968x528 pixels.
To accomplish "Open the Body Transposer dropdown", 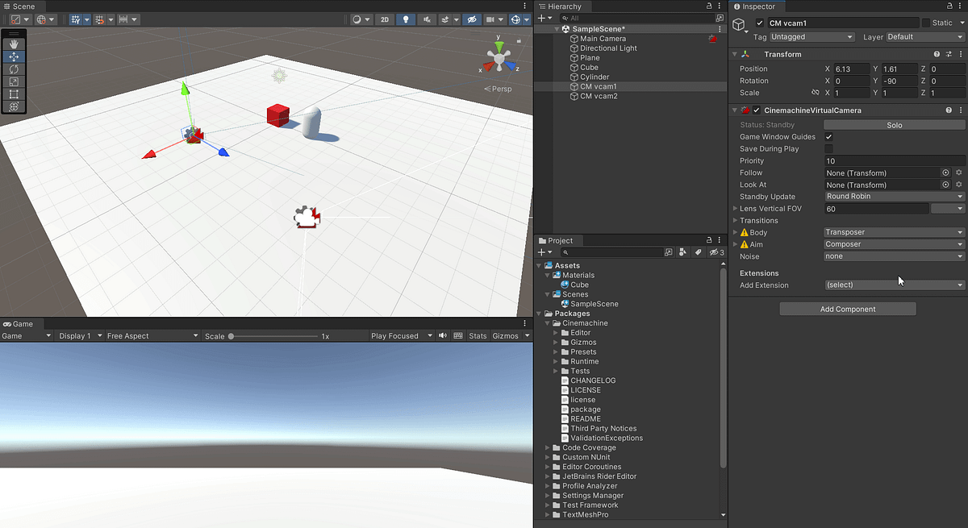I will (x=895, y=232).
